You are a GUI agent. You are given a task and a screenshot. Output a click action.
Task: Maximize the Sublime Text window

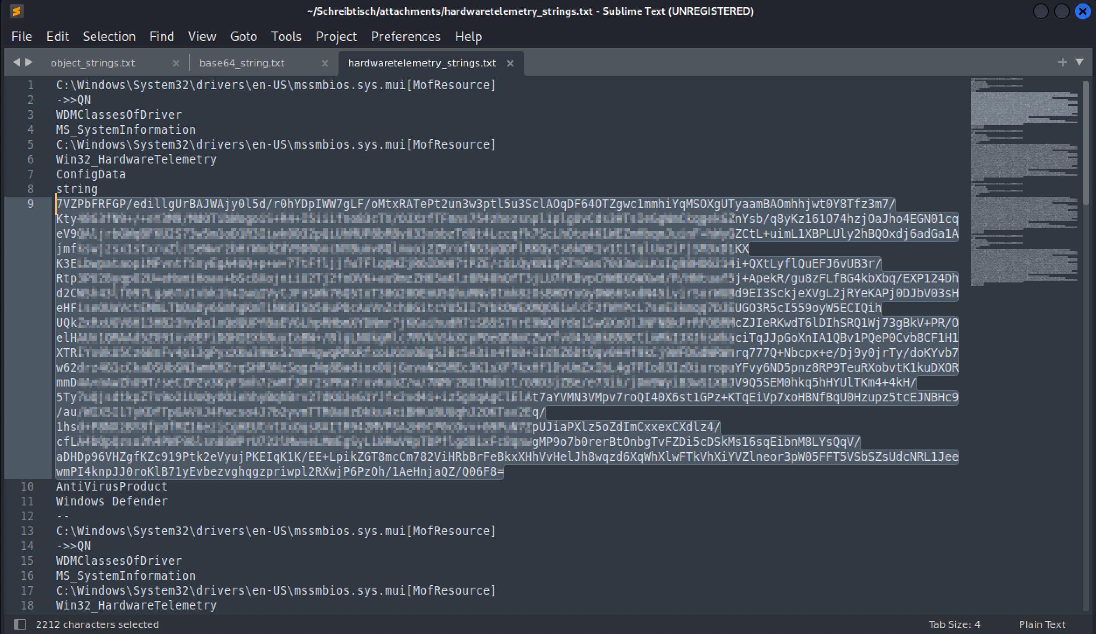[1062, 11]
